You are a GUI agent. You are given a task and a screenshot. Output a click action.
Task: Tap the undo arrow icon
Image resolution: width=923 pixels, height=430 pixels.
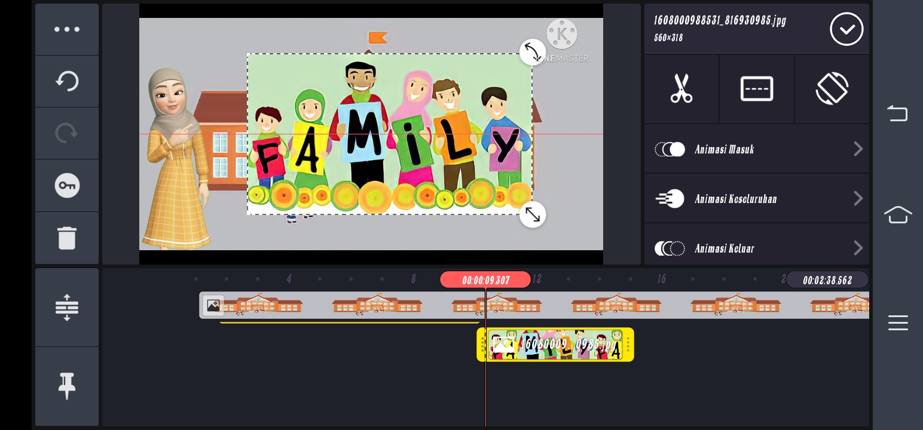67,81
